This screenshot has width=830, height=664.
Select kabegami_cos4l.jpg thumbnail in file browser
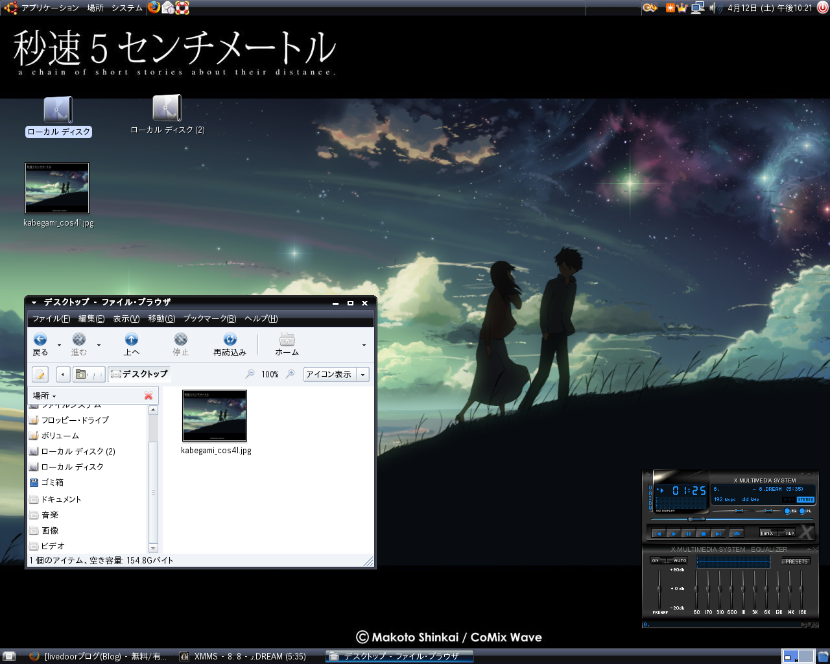point(215,416)
